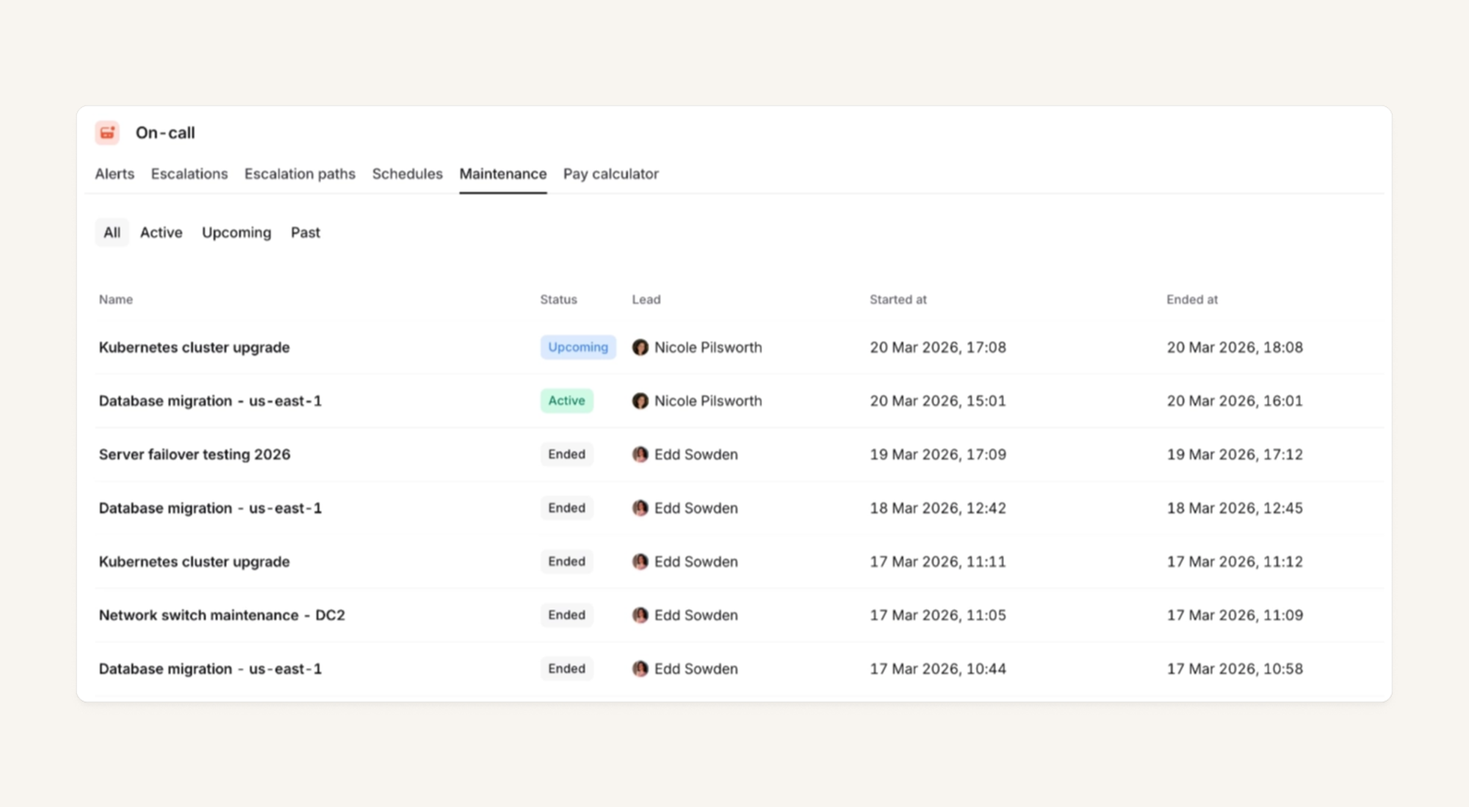The height and width of the screenshot is (807, 1469).
Task: Click the green Active status badge
Action: point(566,401)
